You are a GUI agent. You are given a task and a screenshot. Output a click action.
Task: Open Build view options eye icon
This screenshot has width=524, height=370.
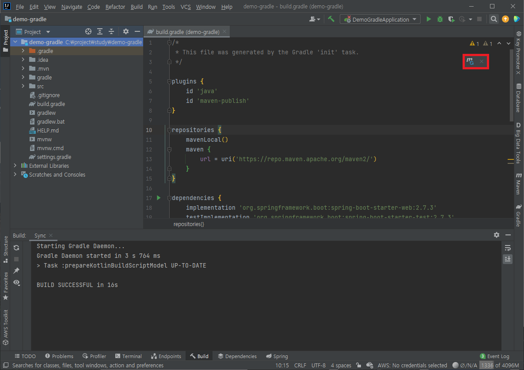[16, 283]
